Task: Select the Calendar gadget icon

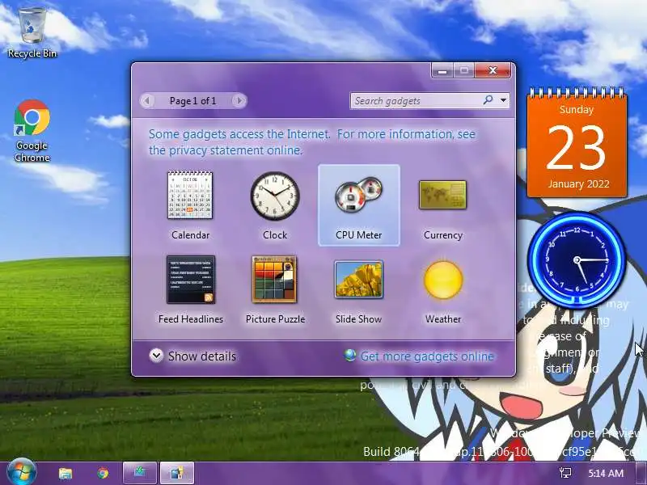Action: point(190,195)
